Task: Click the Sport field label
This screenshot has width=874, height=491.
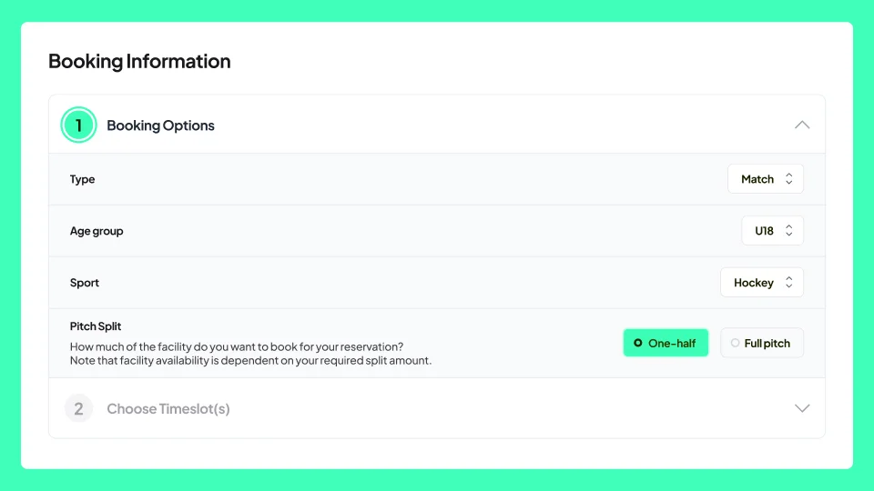Action: pyautogui.click(x=85, y=283)
